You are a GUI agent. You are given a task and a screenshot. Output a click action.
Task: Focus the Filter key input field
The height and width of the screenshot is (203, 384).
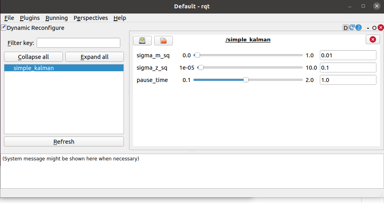point(78,43)
